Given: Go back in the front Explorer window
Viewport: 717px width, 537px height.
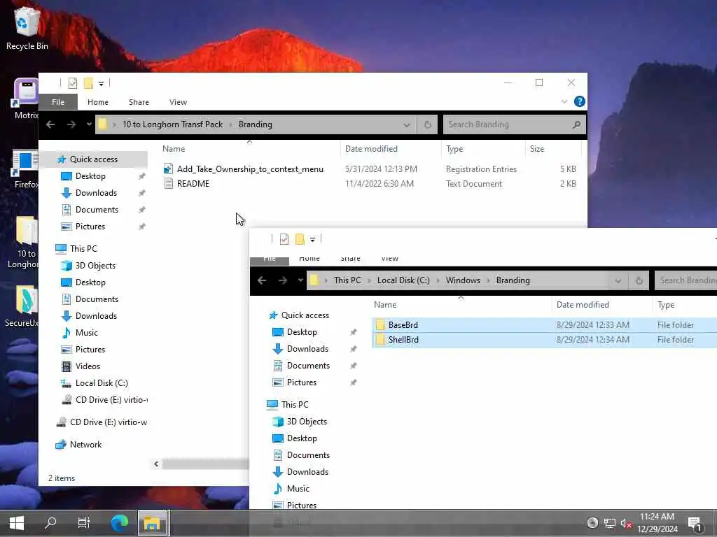Looking at the screenshot, I should click(262, 280).
